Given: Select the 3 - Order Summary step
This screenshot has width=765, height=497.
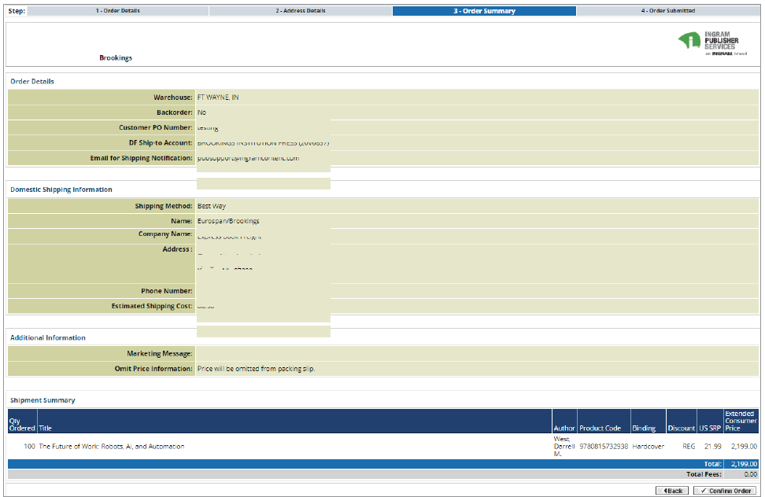Looking at the screenshot, I should pos(484,11).
